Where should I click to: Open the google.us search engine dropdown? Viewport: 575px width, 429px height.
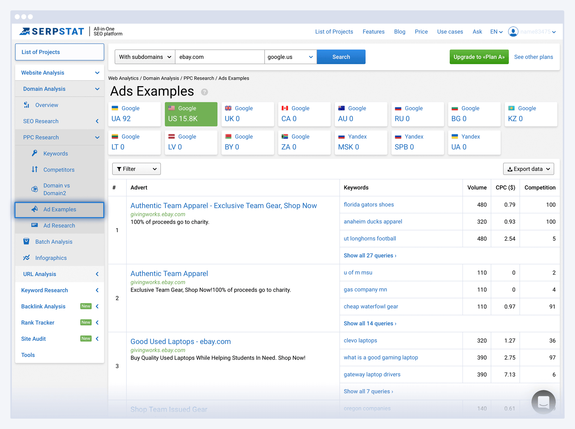coord(290,57)
